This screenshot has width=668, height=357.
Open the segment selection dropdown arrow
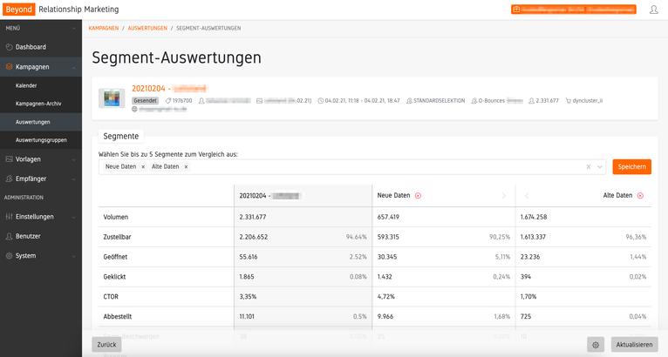[x=600, y=166]
